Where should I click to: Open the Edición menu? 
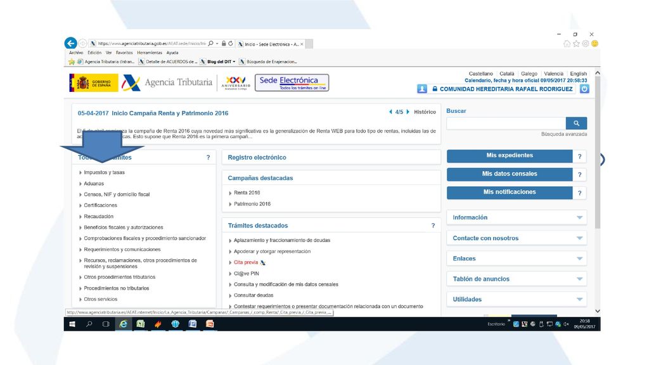[x=94, y=53]
